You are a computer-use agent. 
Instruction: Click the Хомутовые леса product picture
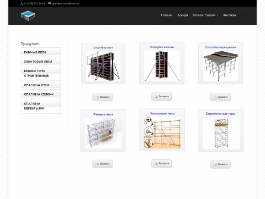point(162,133)
